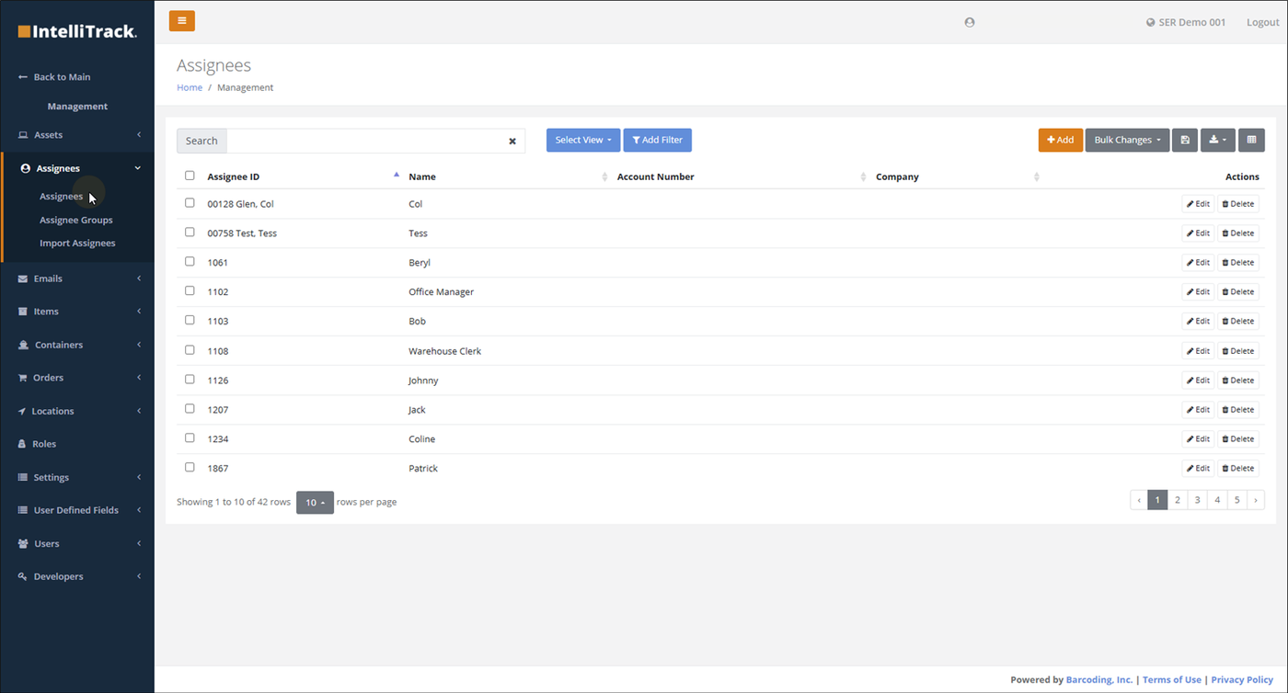Image resolution: width=1288 pixels, height=693 pixels.
Task: Click the save view floppy disk icon
Action: (1185, 140)
